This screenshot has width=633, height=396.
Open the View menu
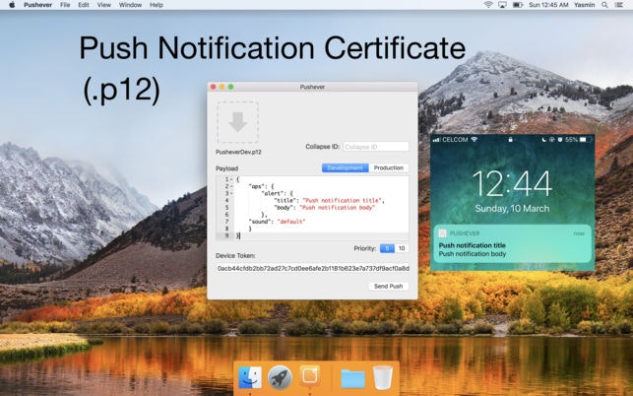point(103,5)
